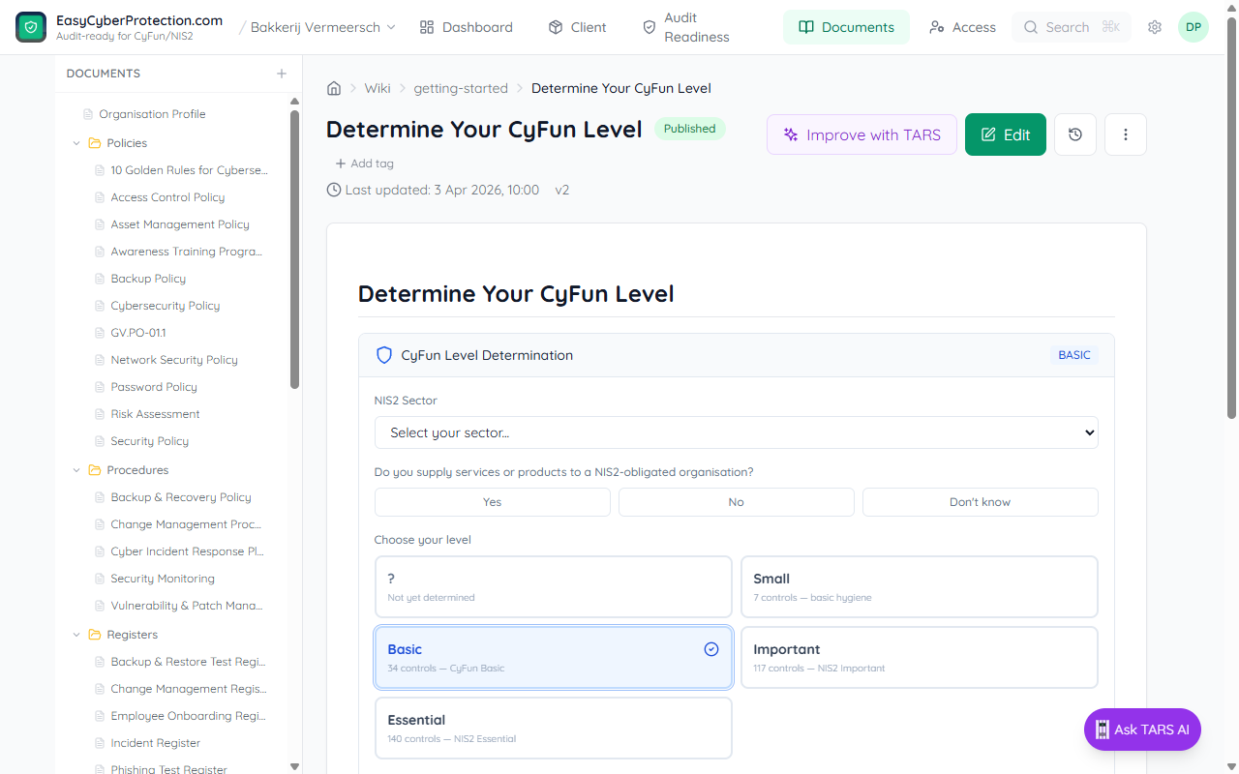Open the Documents nav item
The height and width of the screenshot is (774, 1239).
pos(846,27)
